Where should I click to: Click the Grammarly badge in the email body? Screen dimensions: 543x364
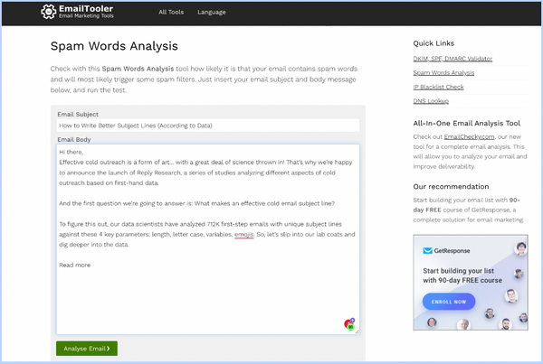[349, 323]
